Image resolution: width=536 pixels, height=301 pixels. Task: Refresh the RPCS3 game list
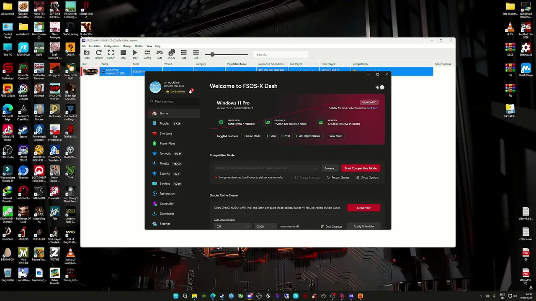[98, 54]
